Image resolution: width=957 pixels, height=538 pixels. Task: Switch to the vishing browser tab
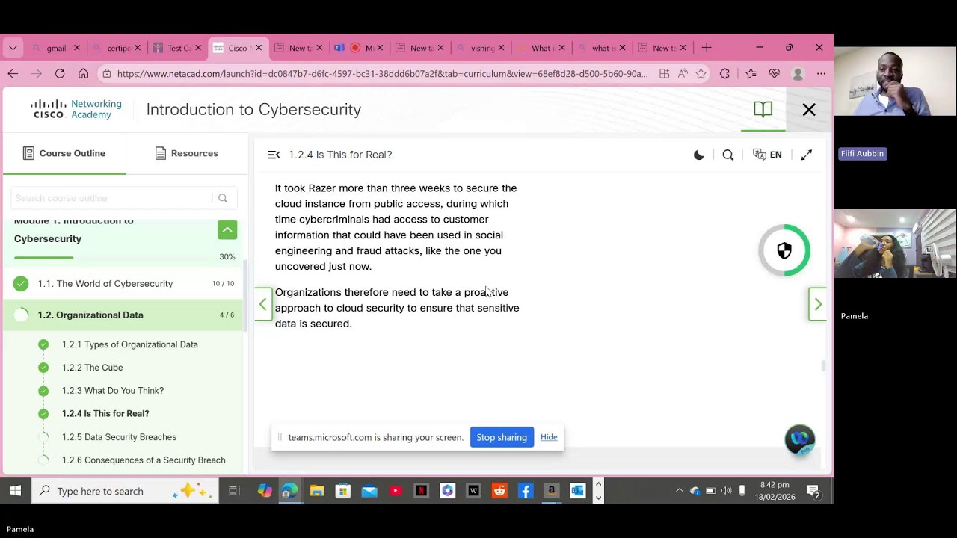(481, 48)
